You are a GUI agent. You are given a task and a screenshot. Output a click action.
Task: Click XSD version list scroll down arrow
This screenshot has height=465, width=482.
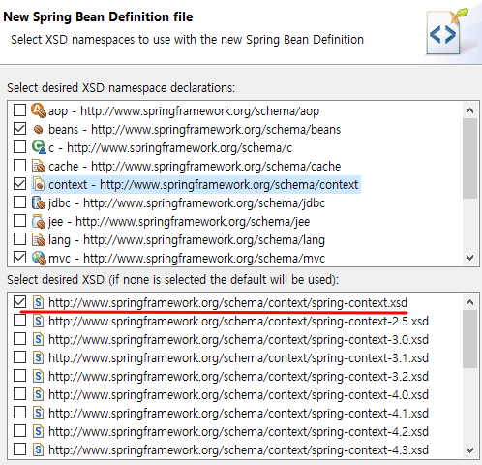tap(469, 449)
